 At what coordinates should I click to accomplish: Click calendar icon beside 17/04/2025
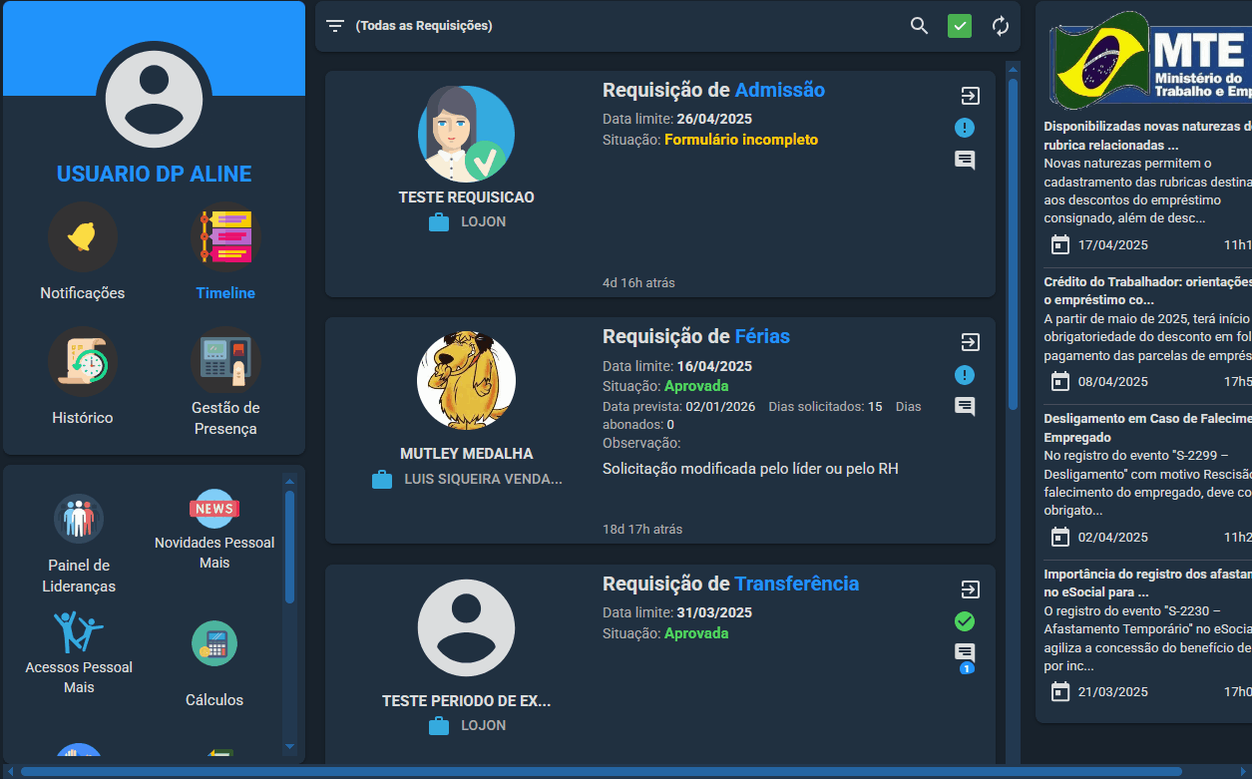pyautogui.click(x=1060, y=244)
